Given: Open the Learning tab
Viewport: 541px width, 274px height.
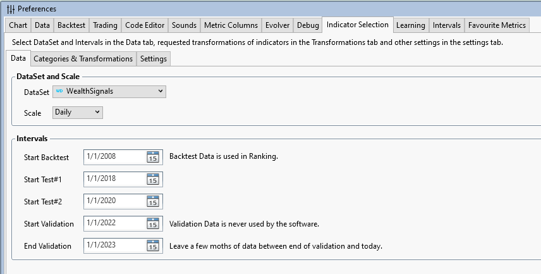Looking at the screenshot, I should coord(410,25).
